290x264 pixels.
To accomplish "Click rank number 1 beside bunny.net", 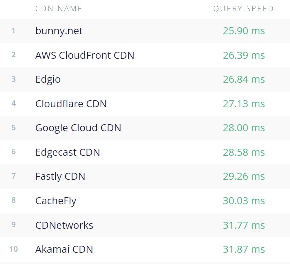I will [x=13, y=31].
